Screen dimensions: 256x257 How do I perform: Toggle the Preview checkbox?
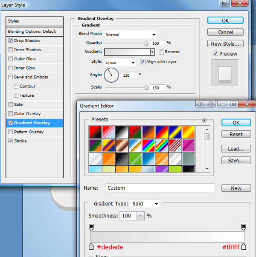(215, 54)
